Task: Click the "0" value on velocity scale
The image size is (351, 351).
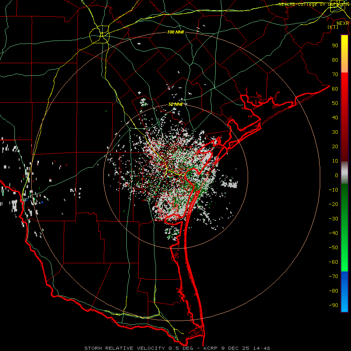Action: (x=337, y=175)
